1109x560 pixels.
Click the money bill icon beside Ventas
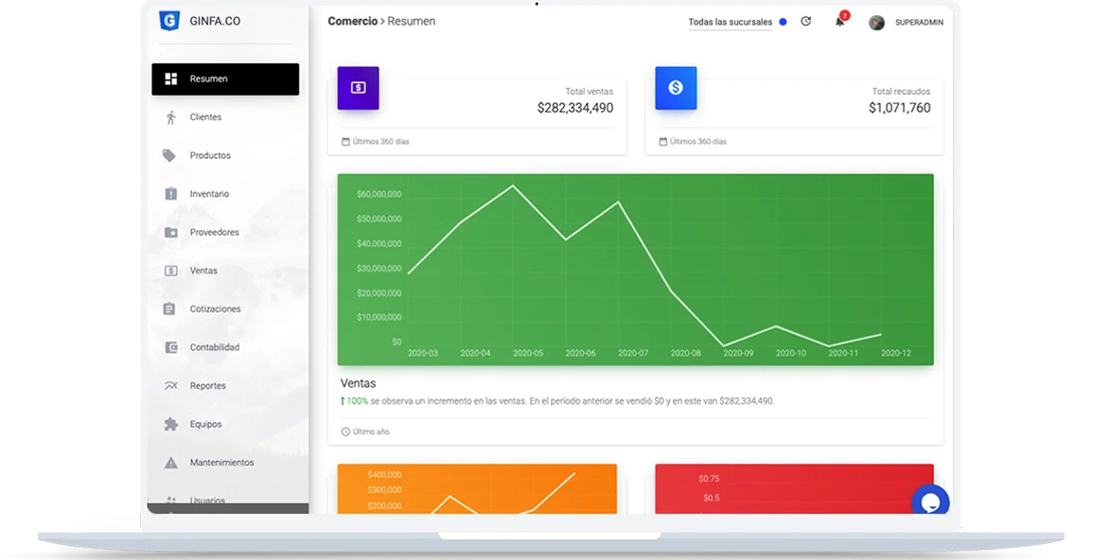[x=171, y=271]
